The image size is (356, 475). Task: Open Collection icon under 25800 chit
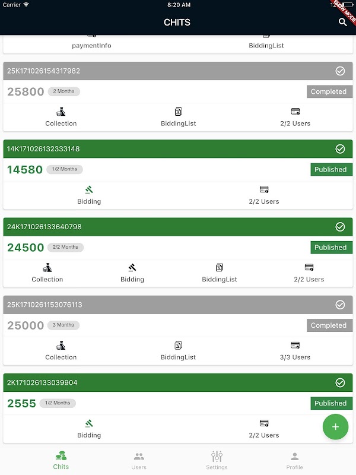point(61,112)
